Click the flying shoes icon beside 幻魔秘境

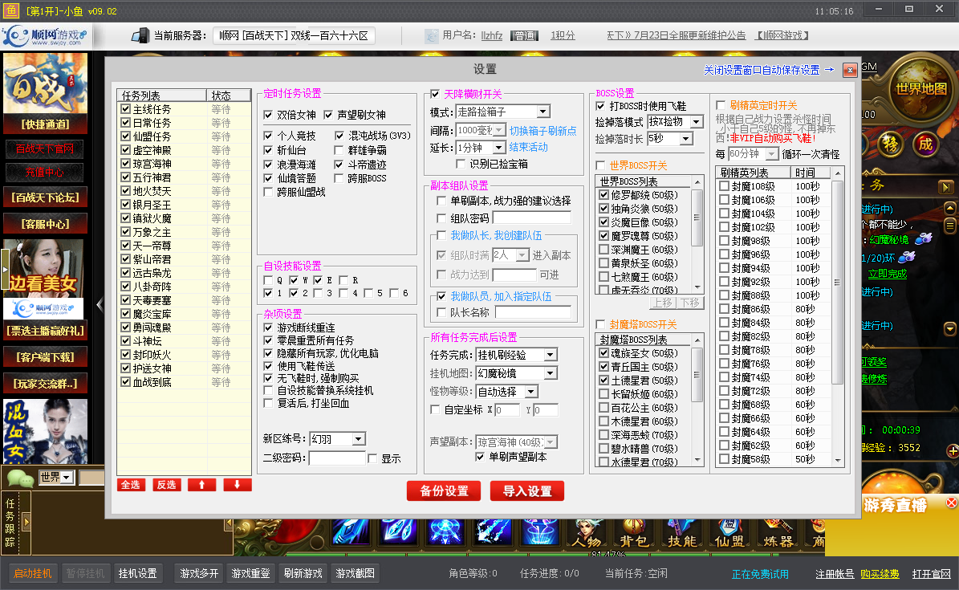(922, 238)
